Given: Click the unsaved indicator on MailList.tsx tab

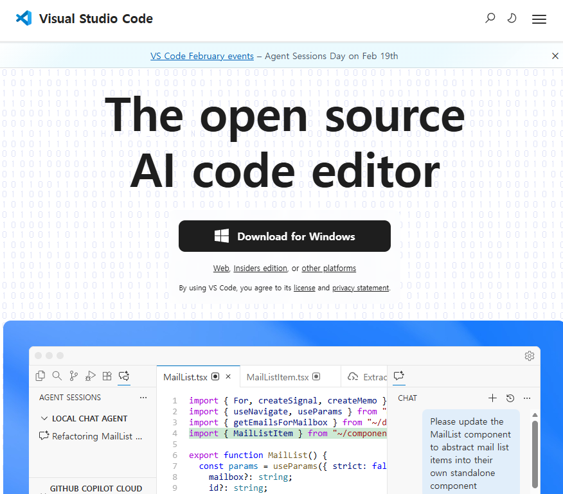Looking at the screenshot, I should point(215,376).
